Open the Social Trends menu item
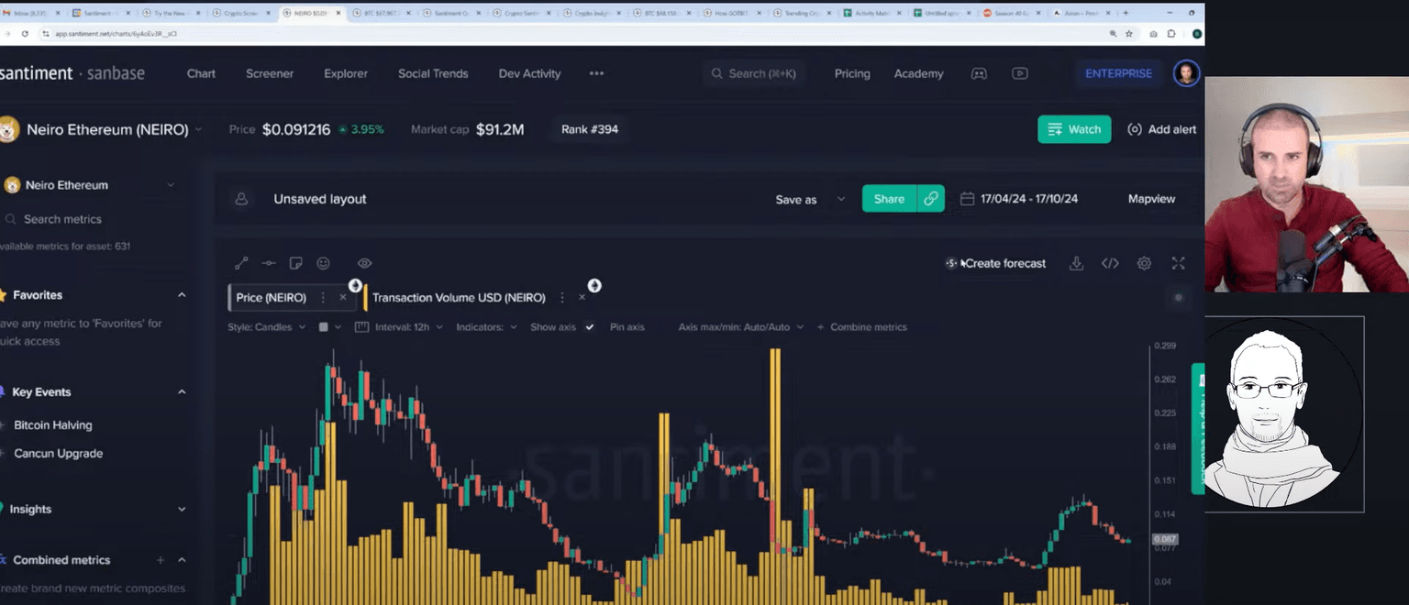The width and height of the screenshot is (1409, 605). click(433, 73)
